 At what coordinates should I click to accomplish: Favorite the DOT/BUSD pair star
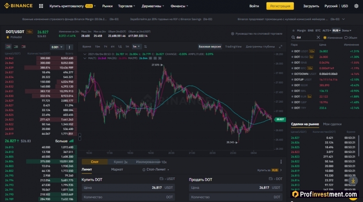click(x=292, y=57)
